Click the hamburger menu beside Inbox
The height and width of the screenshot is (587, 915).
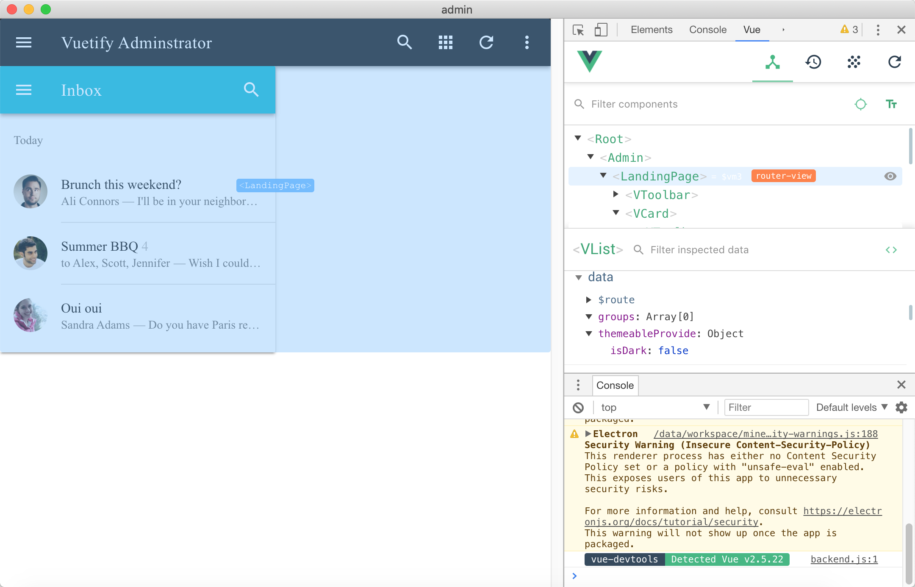click(x=24, y=90)
